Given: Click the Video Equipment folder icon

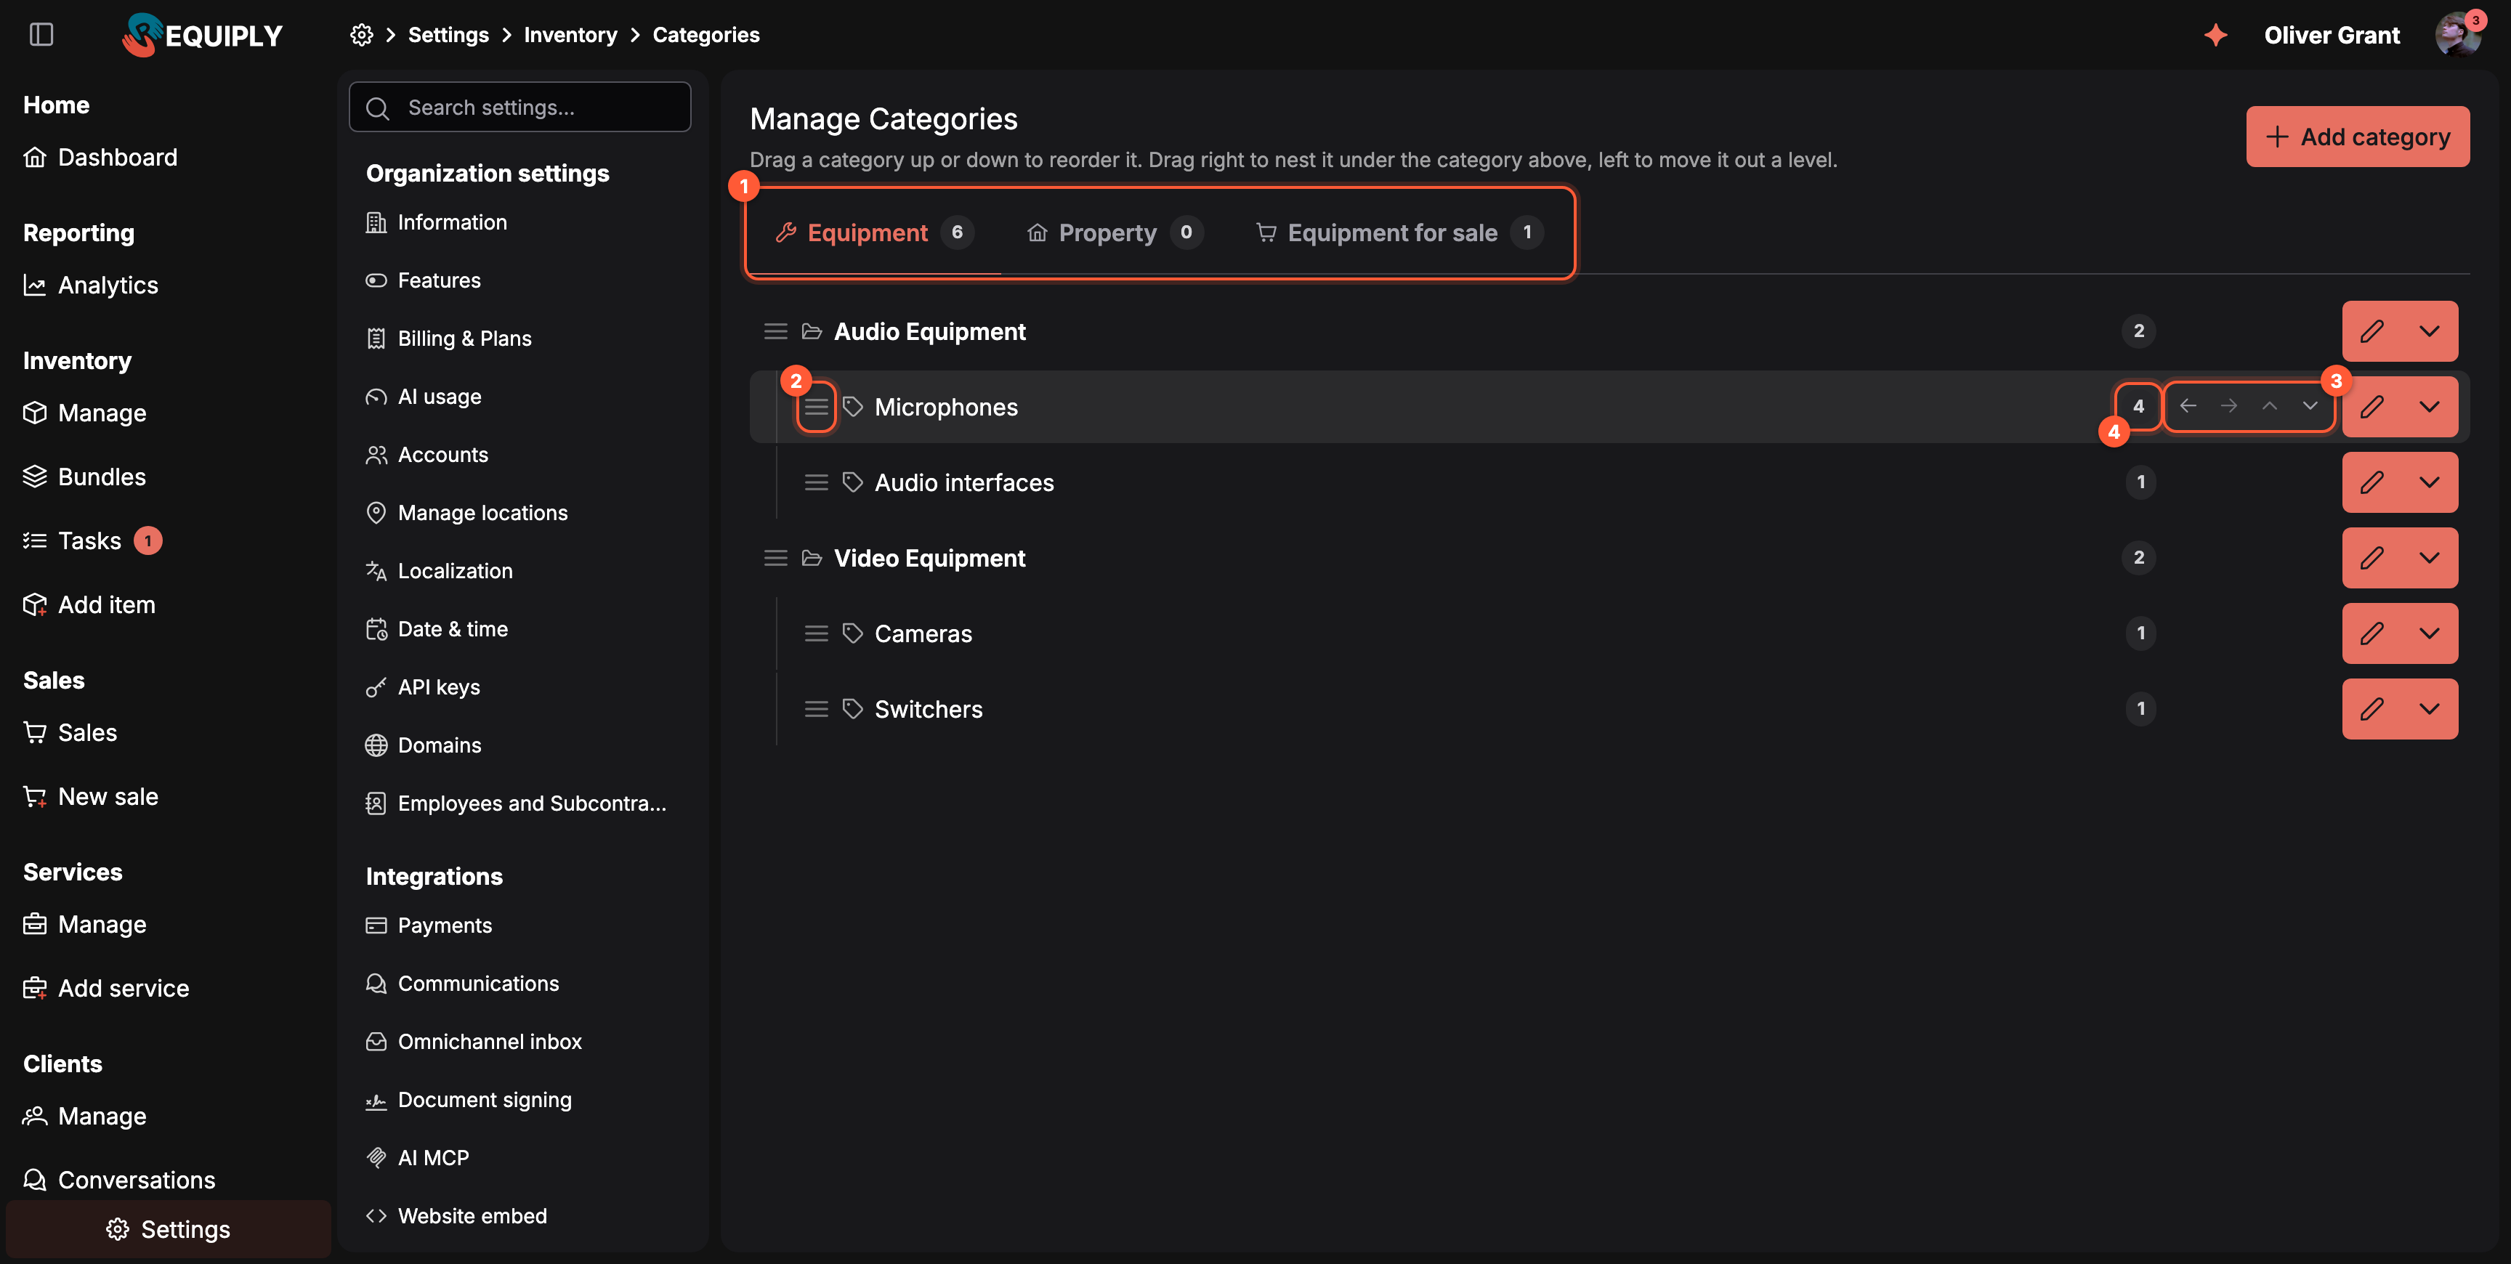Looking at the screenshot, I should (x=811, y=559).
